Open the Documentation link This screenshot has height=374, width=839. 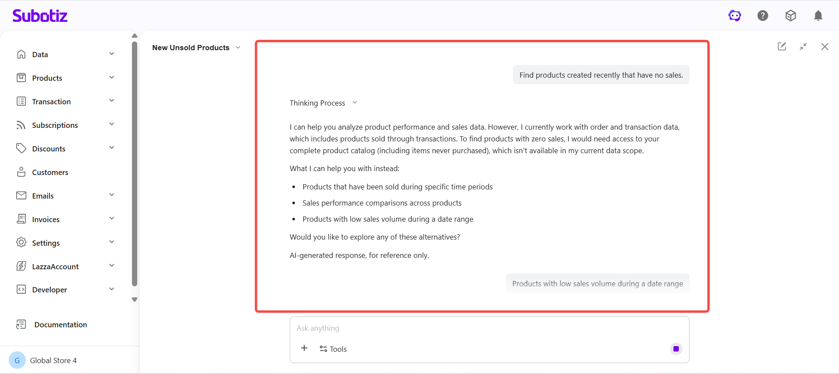coord(60,325)
